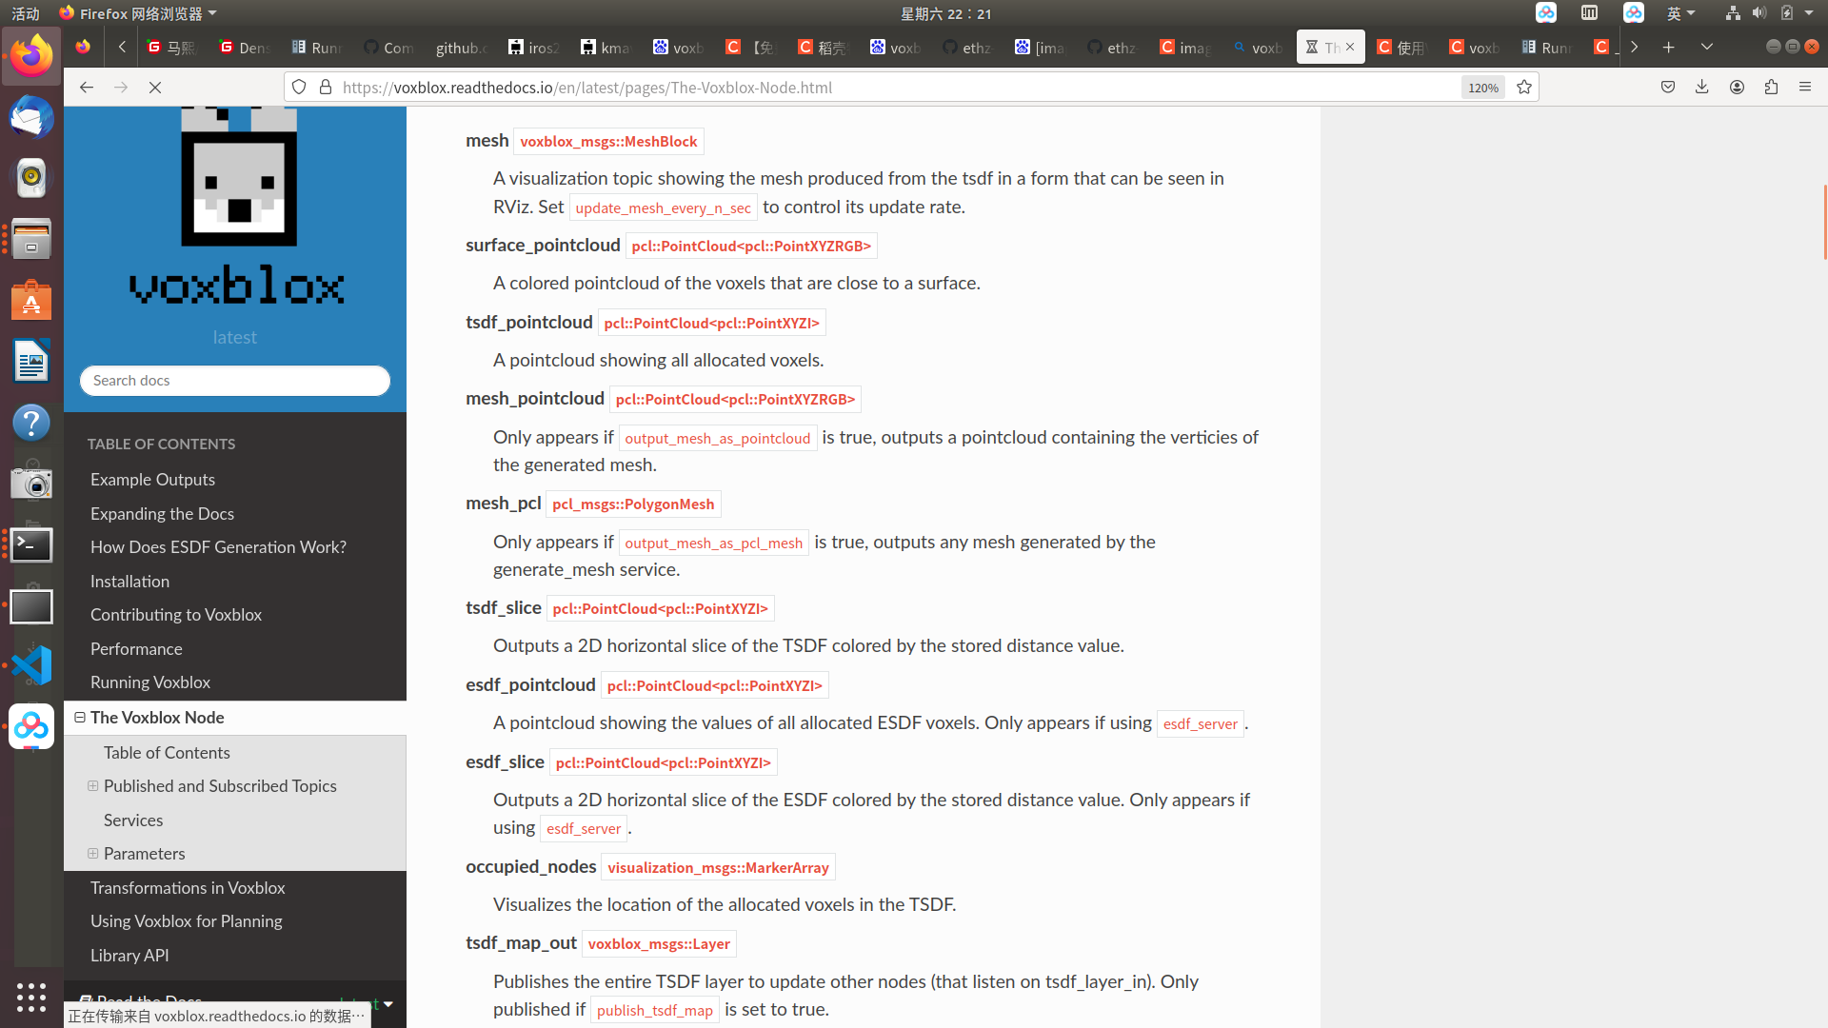Screen dimensions: 1828x1028
Task: Click the extensions icon in toolbar
Action: point(1772,87)
